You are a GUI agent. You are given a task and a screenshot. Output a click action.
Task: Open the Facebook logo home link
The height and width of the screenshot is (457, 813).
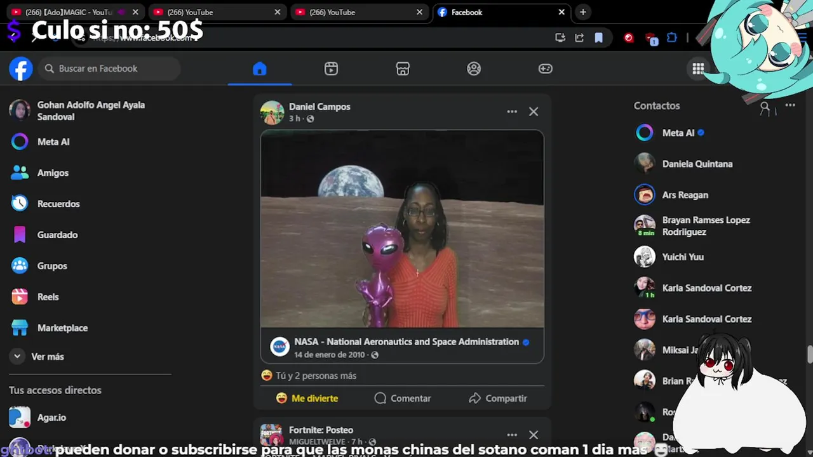(x=20, y=69)
